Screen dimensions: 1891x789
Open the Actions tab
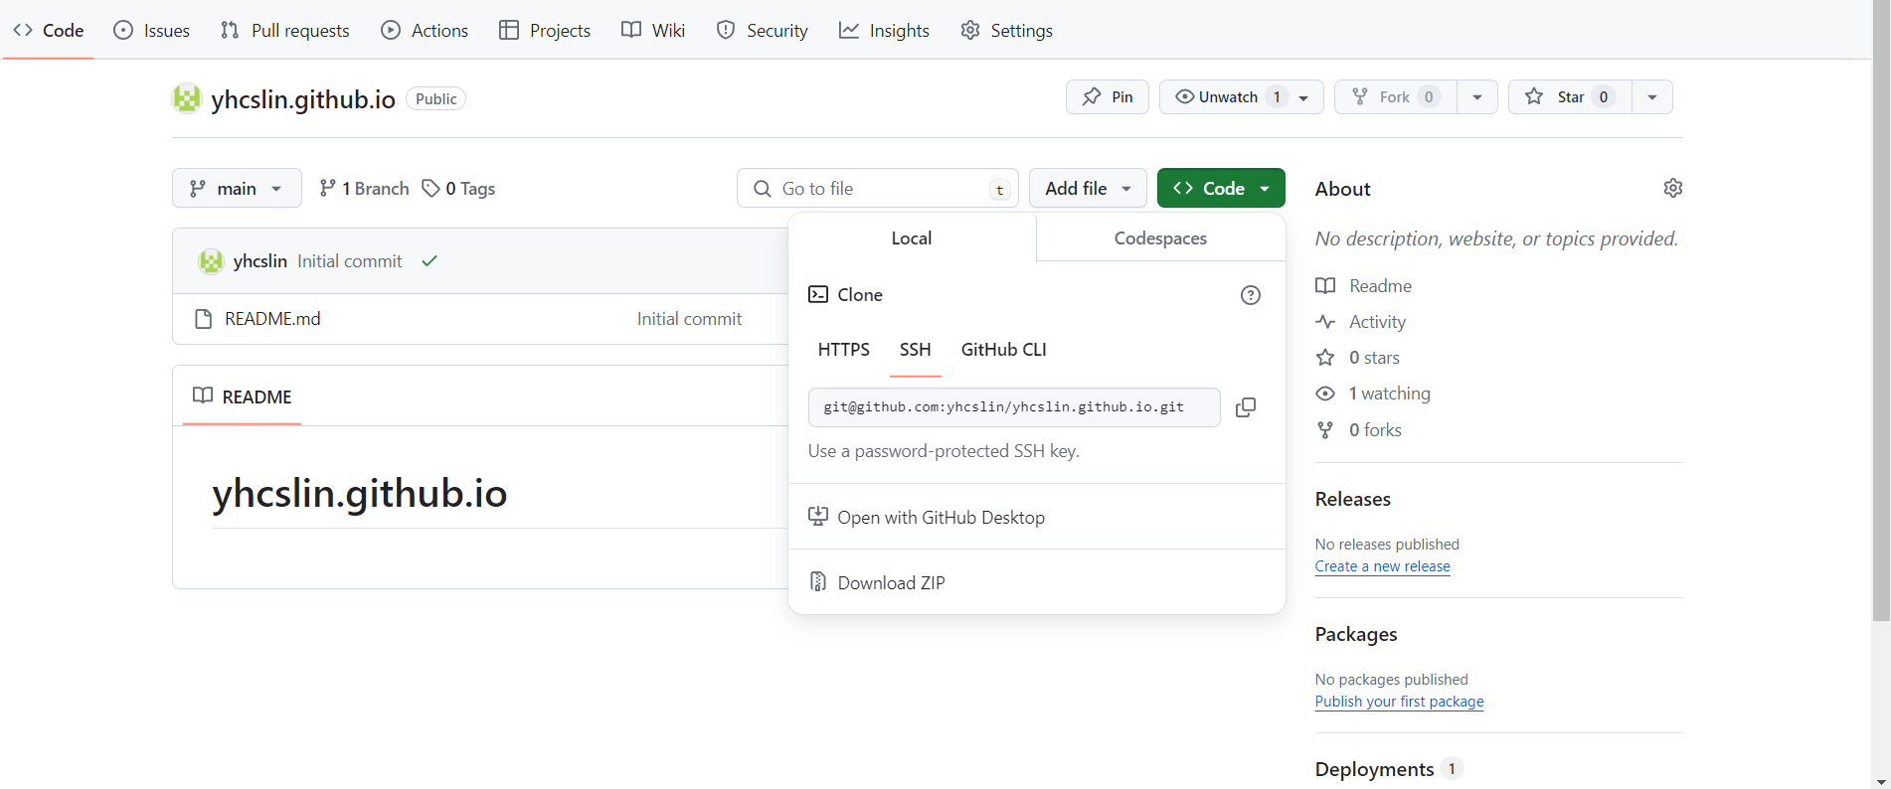(x=425, y=30)
